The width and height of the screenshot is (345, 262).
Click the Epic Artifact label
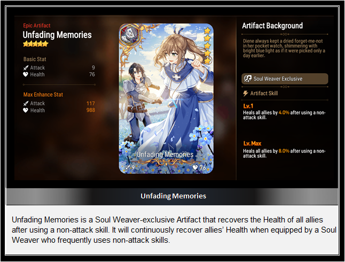(x=37, y=26)
